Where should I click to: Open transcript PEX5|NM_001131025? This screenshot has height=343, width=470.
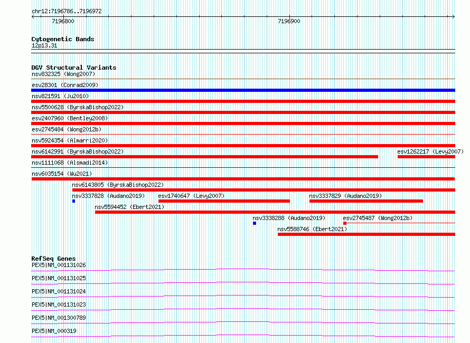(x=59, y=278)
